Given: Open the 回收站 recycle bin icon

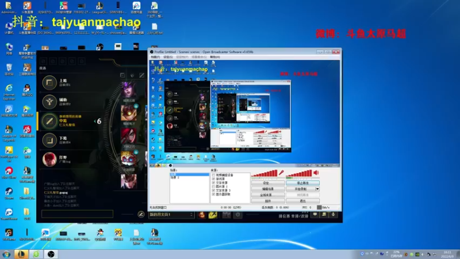Looking at the screenshot, I should pyautogui.click(x=9, y=70).
